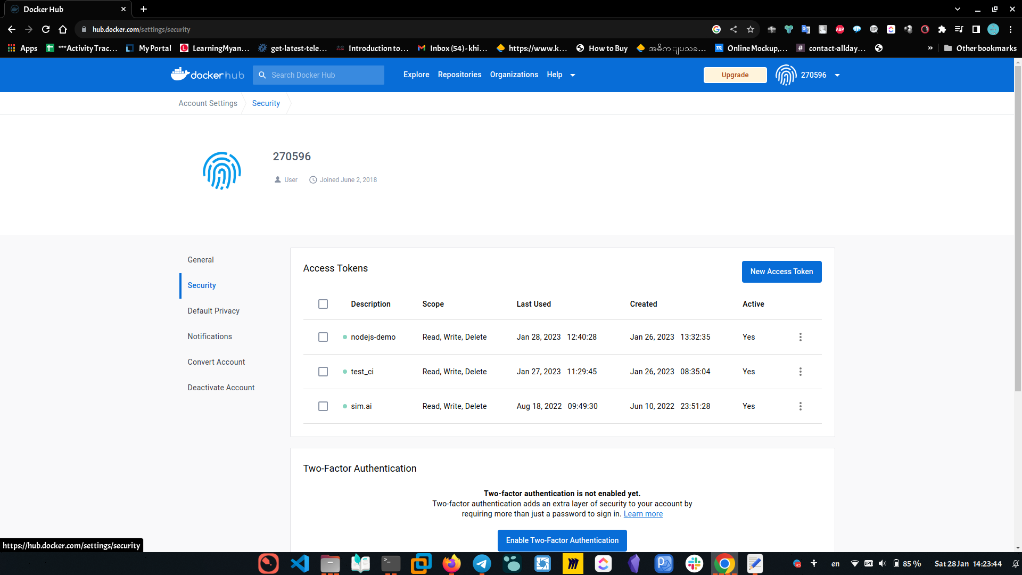Open Convert Account settings
Viewport: 1022px width, 575px height.
(x=216, y=362)
